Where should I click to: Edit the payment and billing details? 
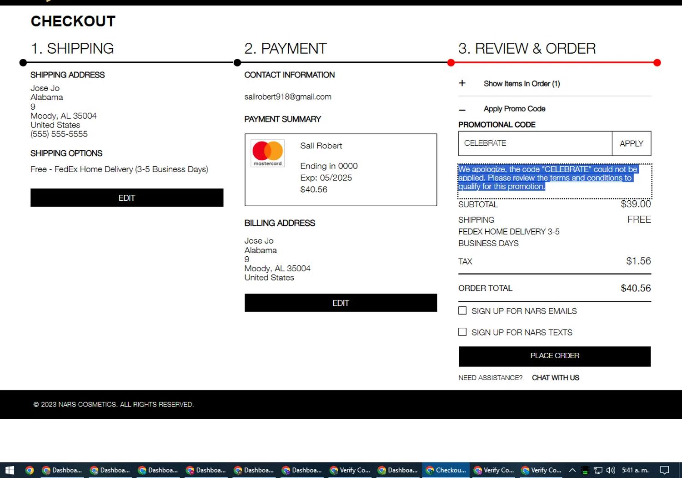(x=341, y=303)
